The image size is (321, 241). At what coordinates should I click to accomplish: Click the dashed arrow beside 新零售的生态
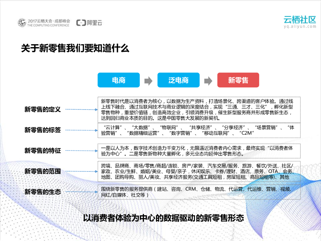coord(82,192)
